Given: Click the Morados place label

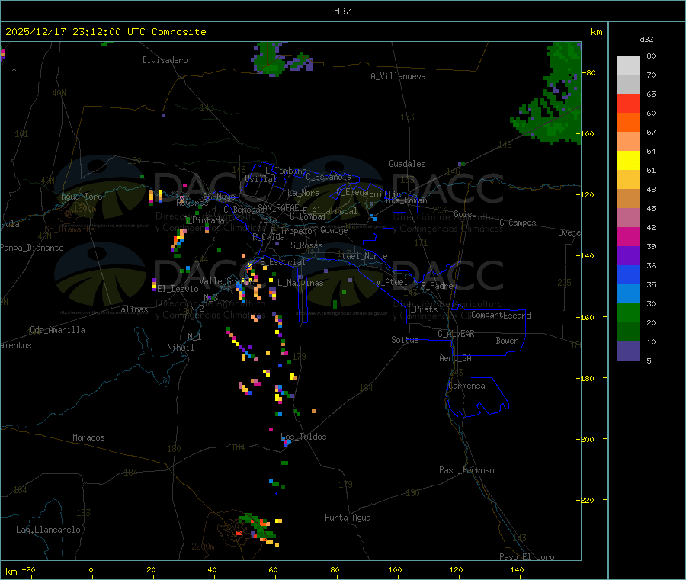Looking at the screenshot, I should pyautogui.click(x=88, y=437).
